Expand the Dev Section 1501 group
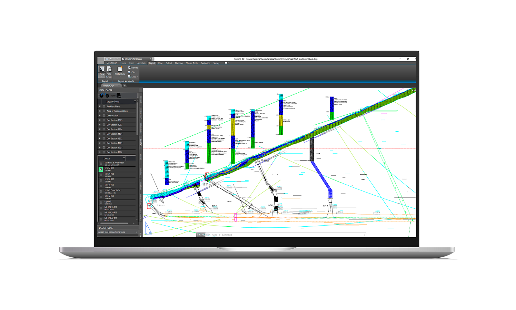This screenshot has height=310, width=516. pos(100,134)
